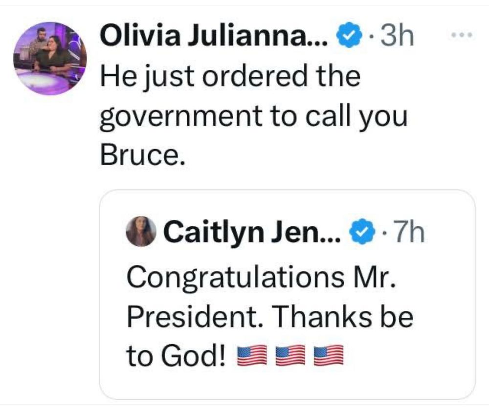
Task: Click the last American flag emoji
Action: [328, 355]
